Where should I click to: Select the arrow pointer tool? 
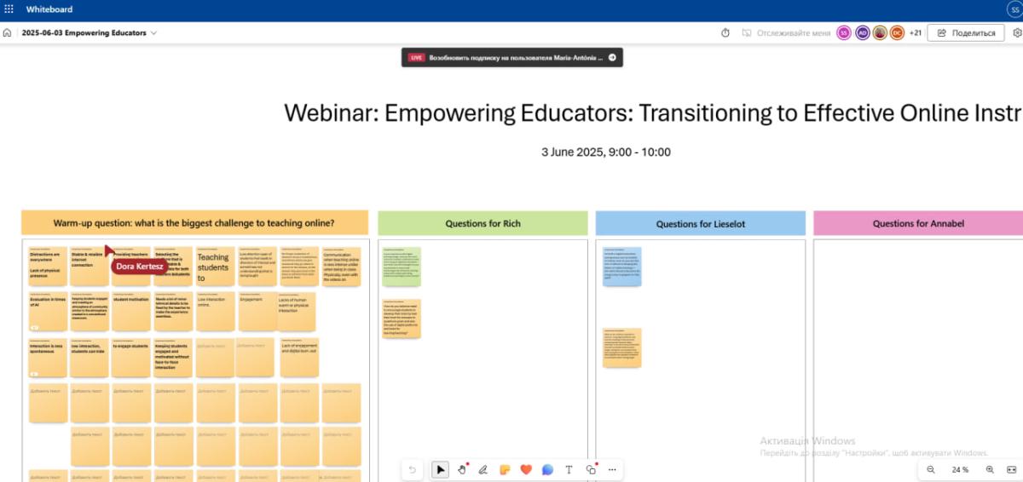440,469
